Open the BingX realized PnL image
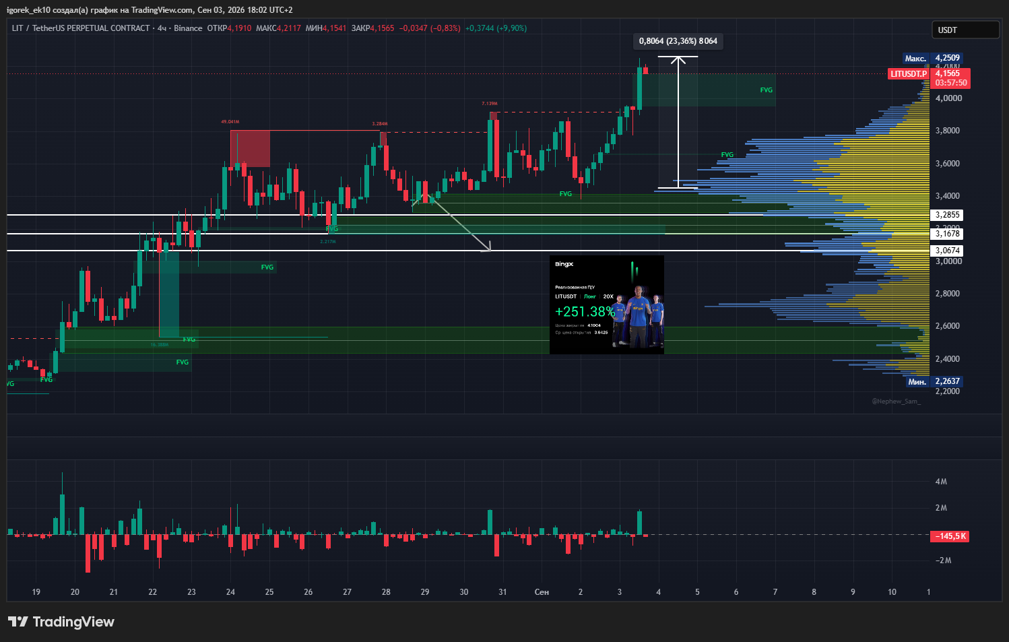 tap(607, 304)
